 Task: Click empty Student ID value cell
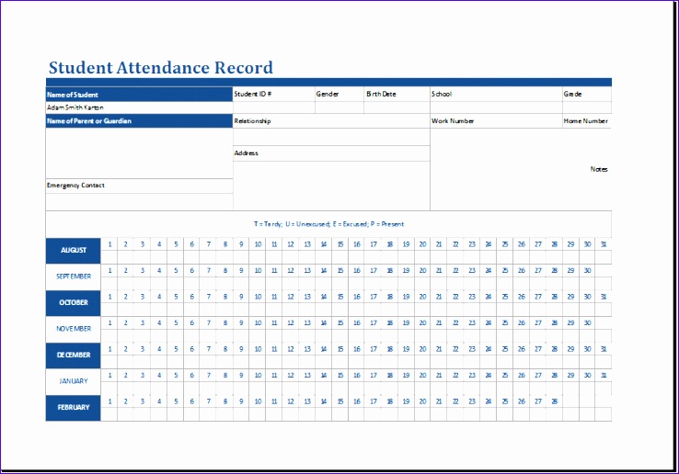273,107
